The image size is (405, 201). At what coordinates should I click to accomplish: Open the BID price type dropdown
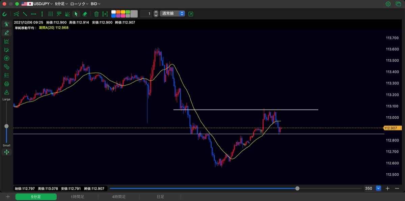[96, 4]
